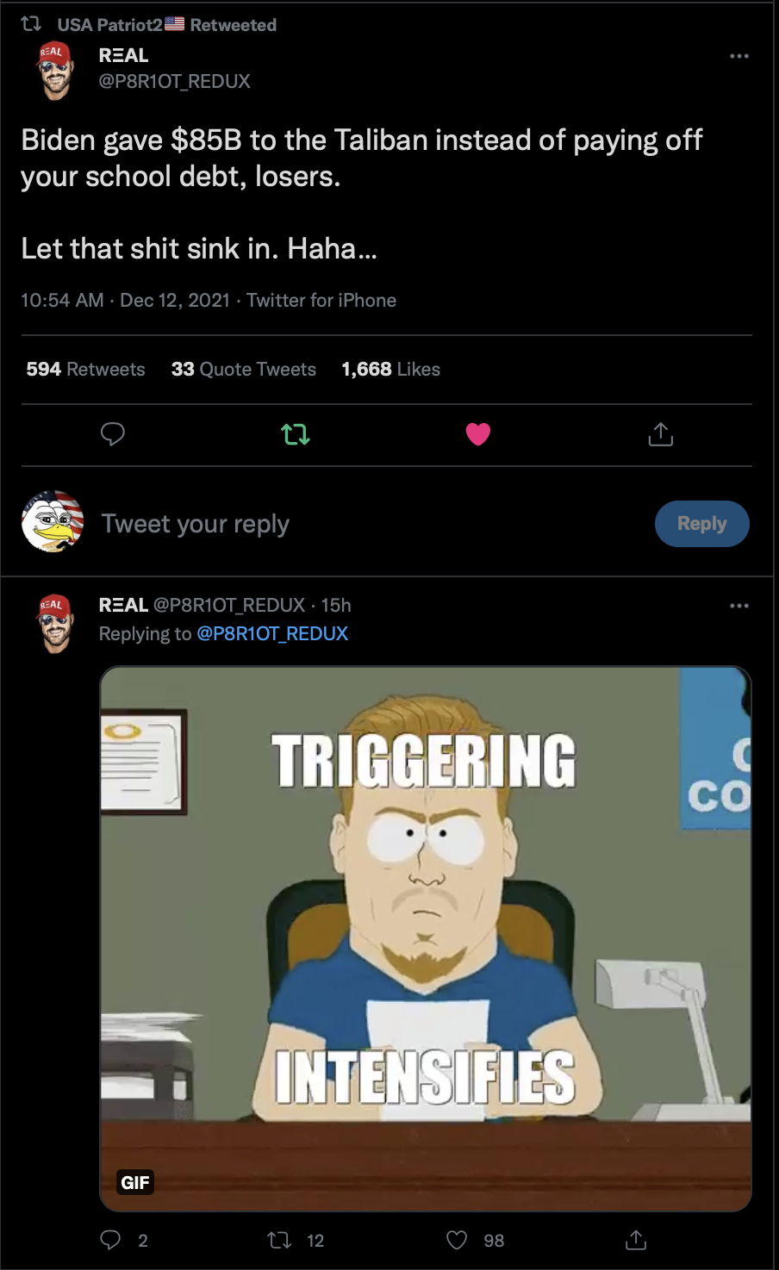Viewport: 779px width, 1270px height.
Task: Open REAL's profile avatar on main tweet
Action: point(56,71)
